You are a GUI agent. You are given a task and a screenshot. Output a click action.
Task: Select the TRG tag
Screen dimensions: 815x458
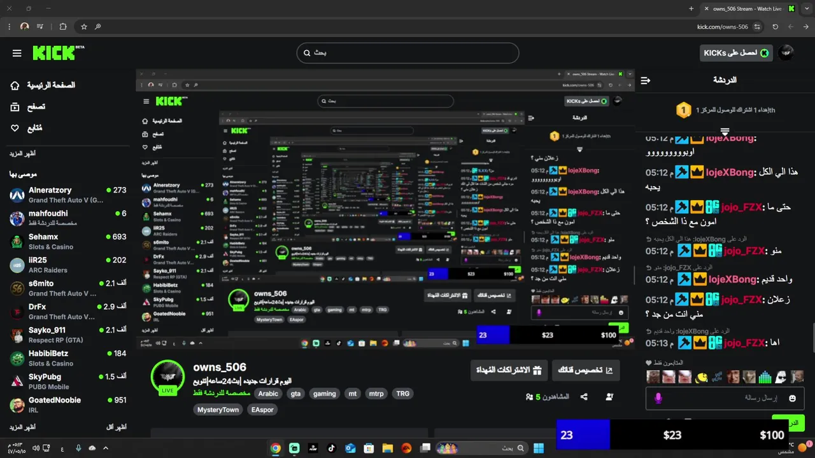[402, 394]
